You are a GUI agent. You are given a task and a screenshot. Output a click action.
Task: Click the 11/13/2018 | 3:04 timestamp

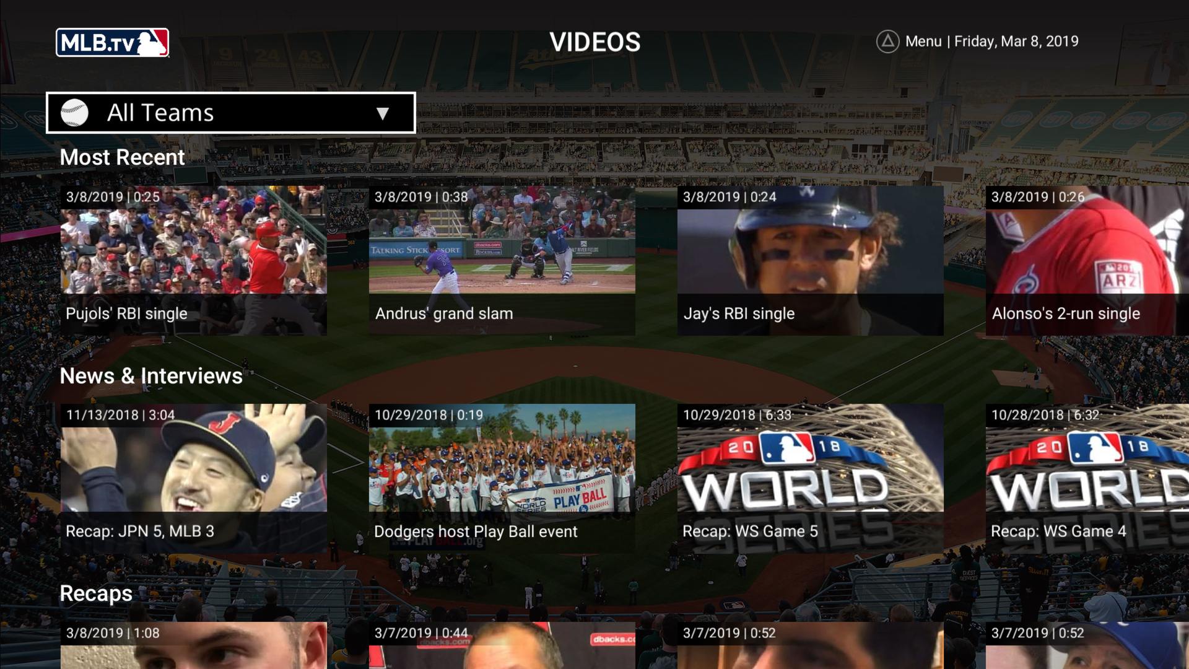coord(121,415)
